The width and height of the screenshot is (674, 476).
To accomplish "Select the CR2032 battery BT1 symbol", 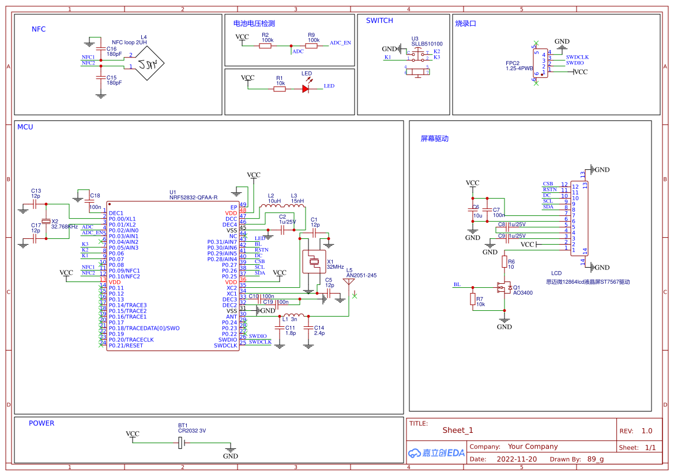I will 182,443.
